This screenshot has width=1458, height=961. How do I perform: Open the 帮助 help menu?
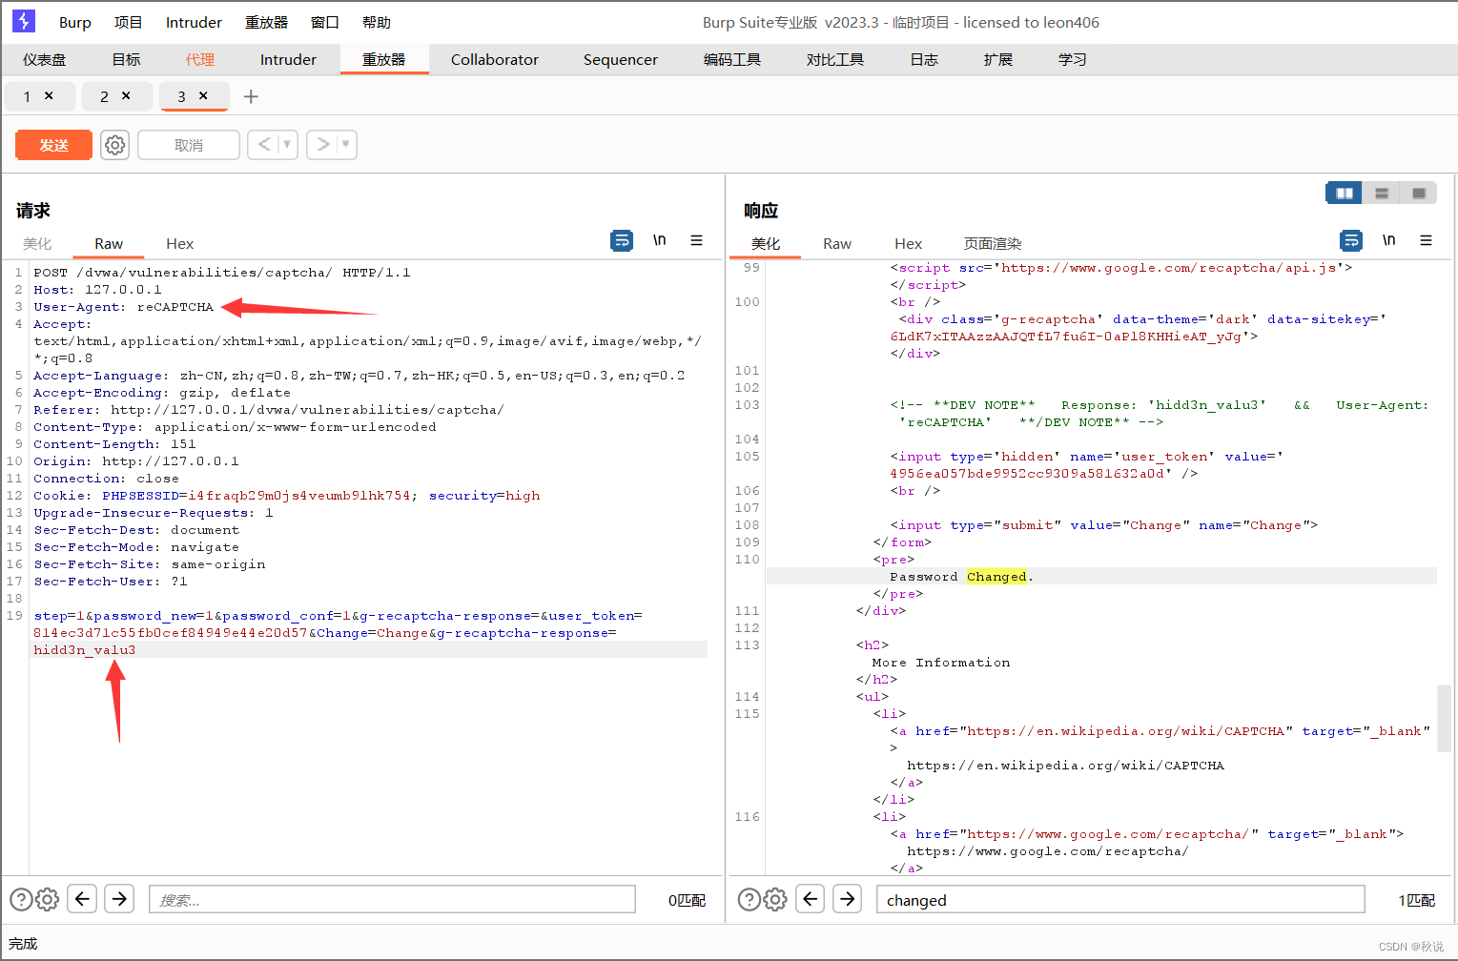377,22
